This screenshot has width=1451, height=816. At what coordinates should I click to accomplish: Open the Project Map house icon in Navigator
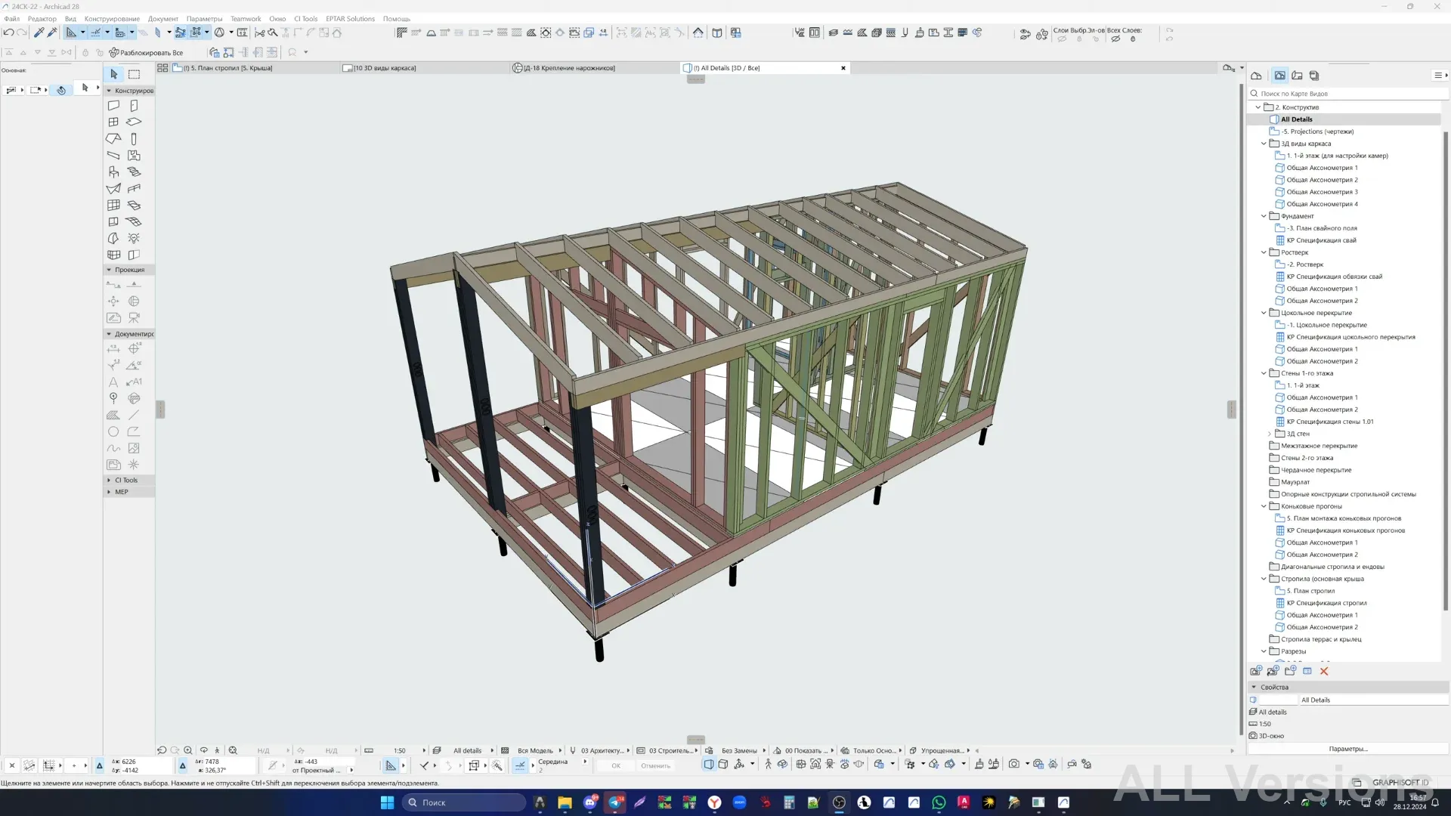pos(1256,76)
